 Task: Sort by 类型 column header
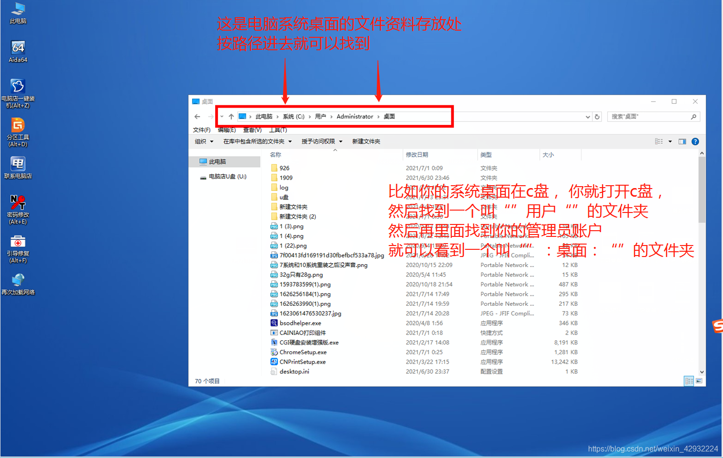pos(508,155)
